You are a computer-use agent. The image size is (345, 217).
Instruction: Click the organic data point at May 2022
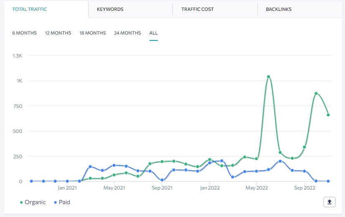point(256,159)
